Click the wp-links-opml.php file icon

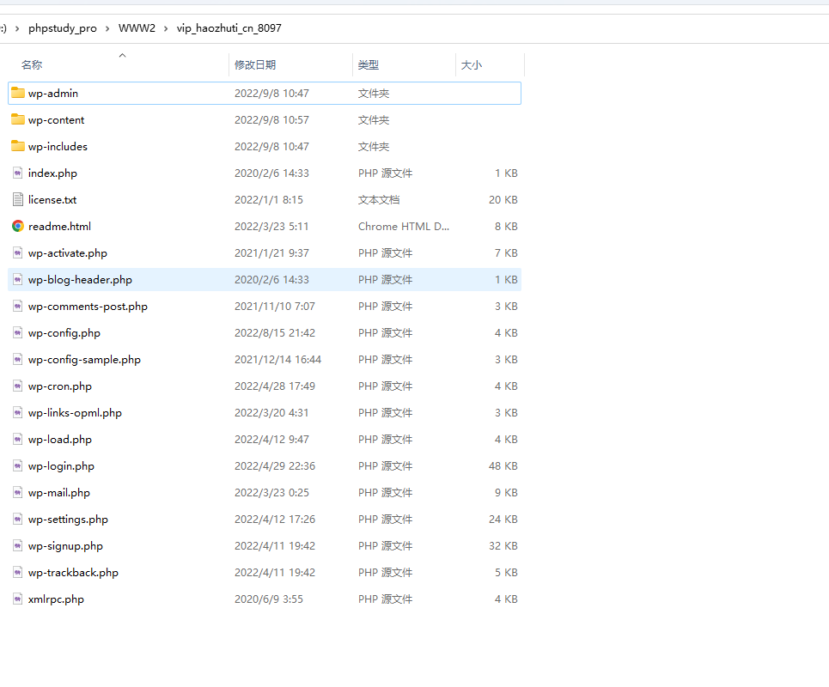18,412
